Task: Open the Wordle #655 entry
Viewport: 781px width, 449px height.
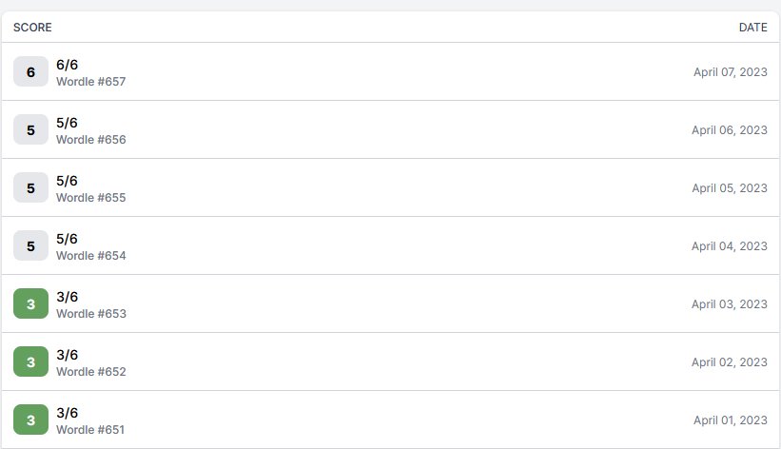Action: pos(390,187)
